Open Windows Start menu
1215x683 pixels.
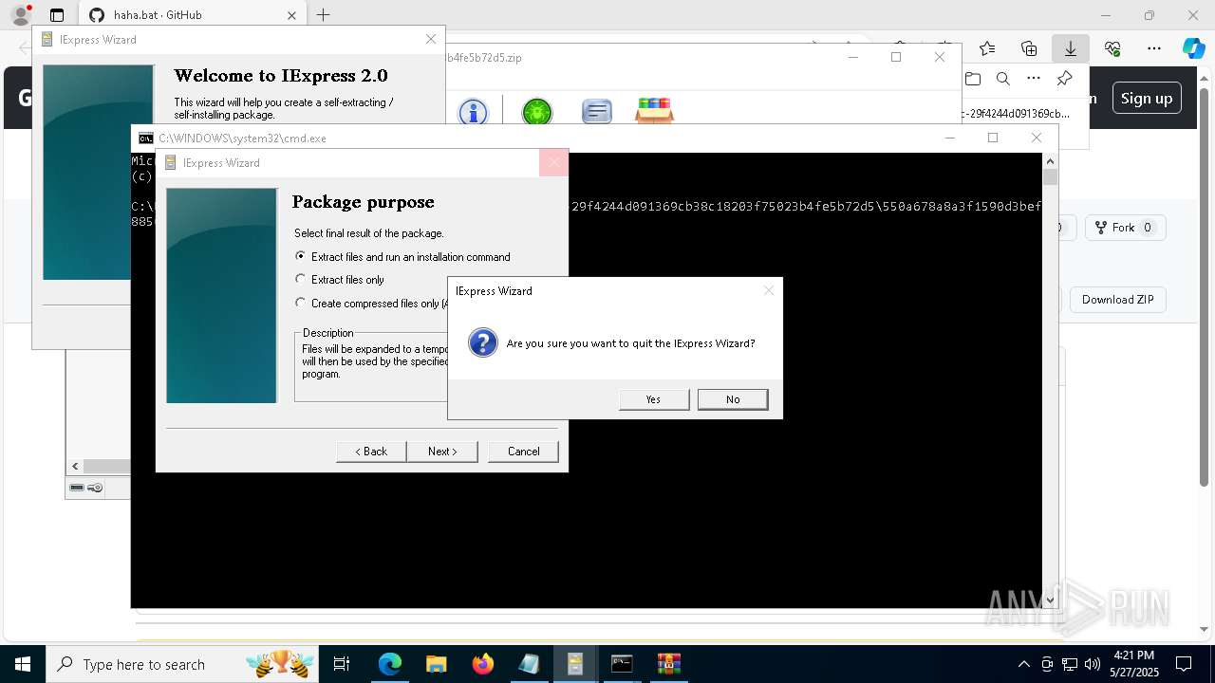[23, 664]
